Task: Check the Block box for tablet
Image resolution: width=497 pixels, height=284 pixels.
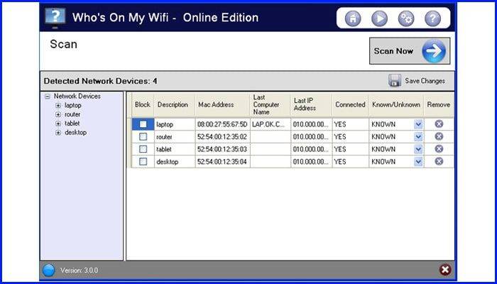Action: pos(143,149)
